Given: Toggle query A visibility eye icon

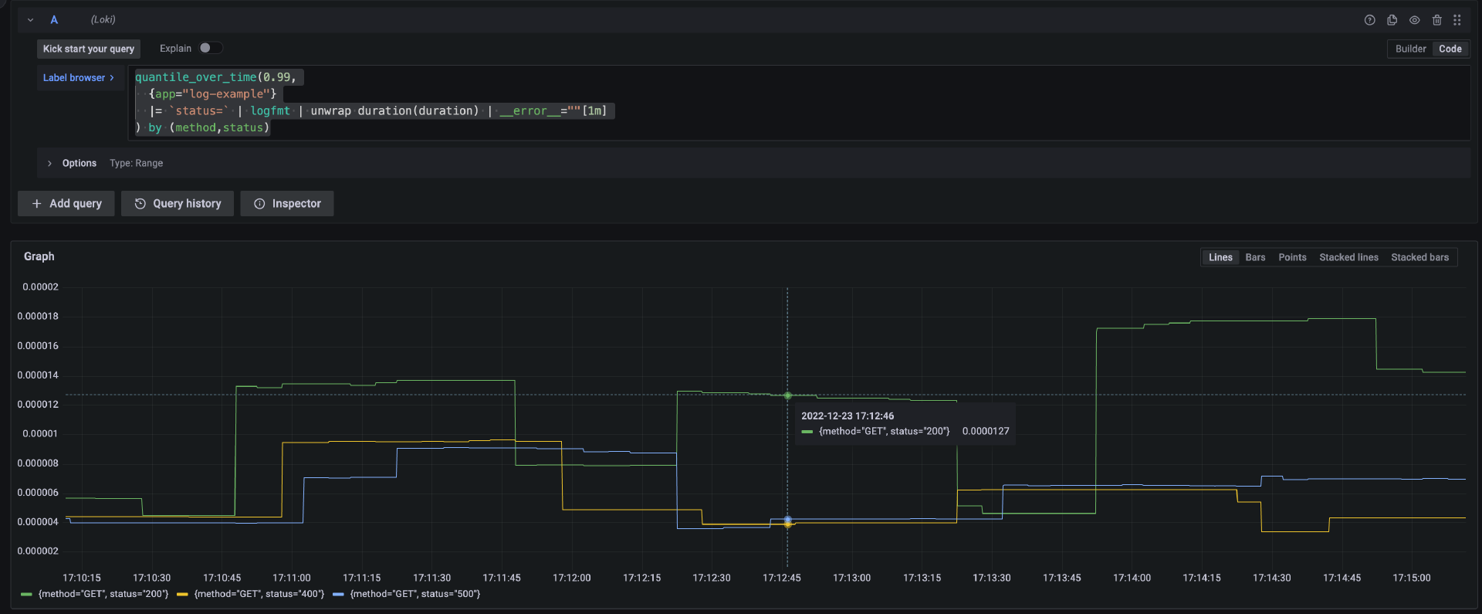Looking at the screenshot, I should [x=1414, y=20].
